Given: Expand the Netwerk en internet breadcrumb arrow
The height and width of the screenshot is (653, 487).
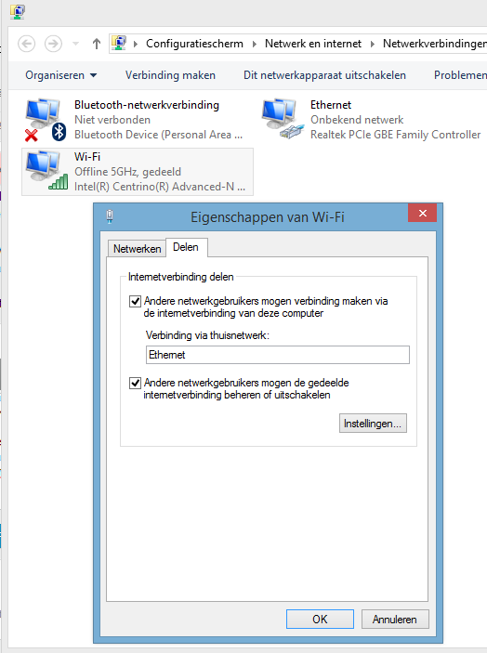Looking at the screenshot, I should (373, 44).
